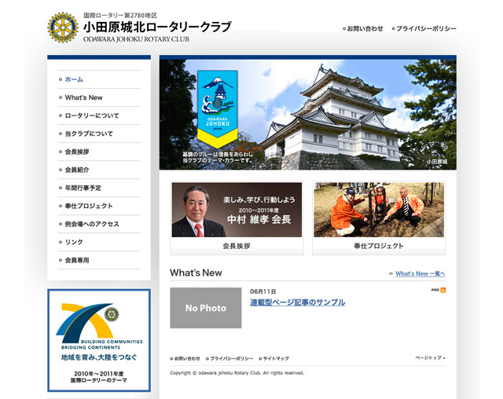Click the Rotary wheel logo in header
Viewport: 503px width, 399px height.
[63, 27]
